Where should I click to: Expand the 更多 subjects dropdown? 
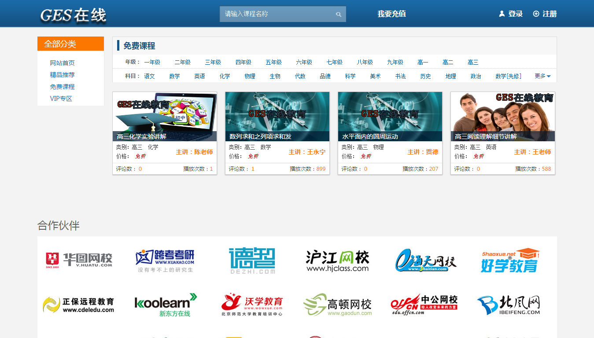(x=542, y=76)
